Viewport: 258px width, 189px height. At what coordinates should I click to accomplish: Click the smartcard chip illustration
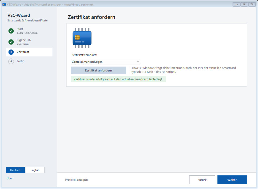point(82,38)
